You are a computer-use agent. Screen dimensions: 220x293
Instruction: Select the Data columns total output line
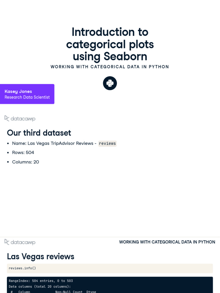(40, 286)
